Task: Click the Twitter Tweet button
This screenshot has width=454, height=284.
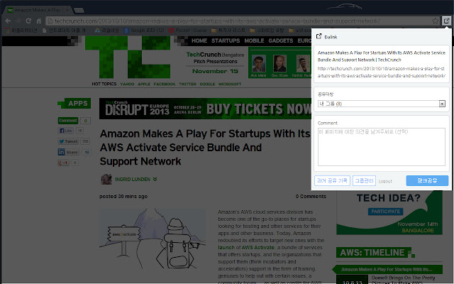Action: coord(68,141)
